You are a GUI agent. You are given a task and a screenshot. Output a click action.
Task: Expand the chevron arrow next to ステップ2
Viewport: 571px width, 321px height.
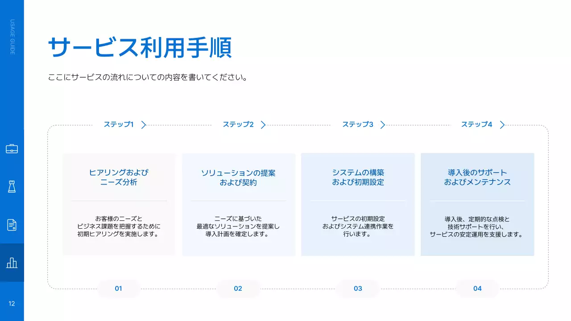pyautogui.click(x=263, y=125)
